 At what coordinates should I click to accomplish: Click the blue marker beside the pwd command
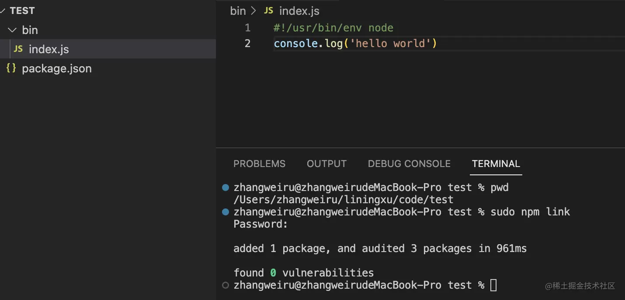click(226, 187)
